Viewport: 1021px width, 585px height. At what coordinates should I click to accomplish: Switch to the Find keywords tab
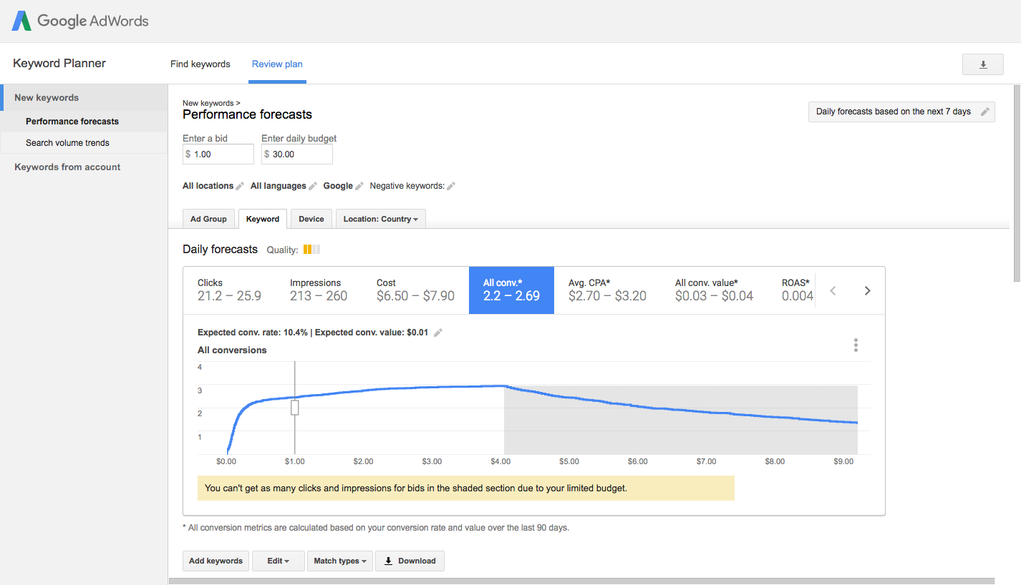(200, 64)
